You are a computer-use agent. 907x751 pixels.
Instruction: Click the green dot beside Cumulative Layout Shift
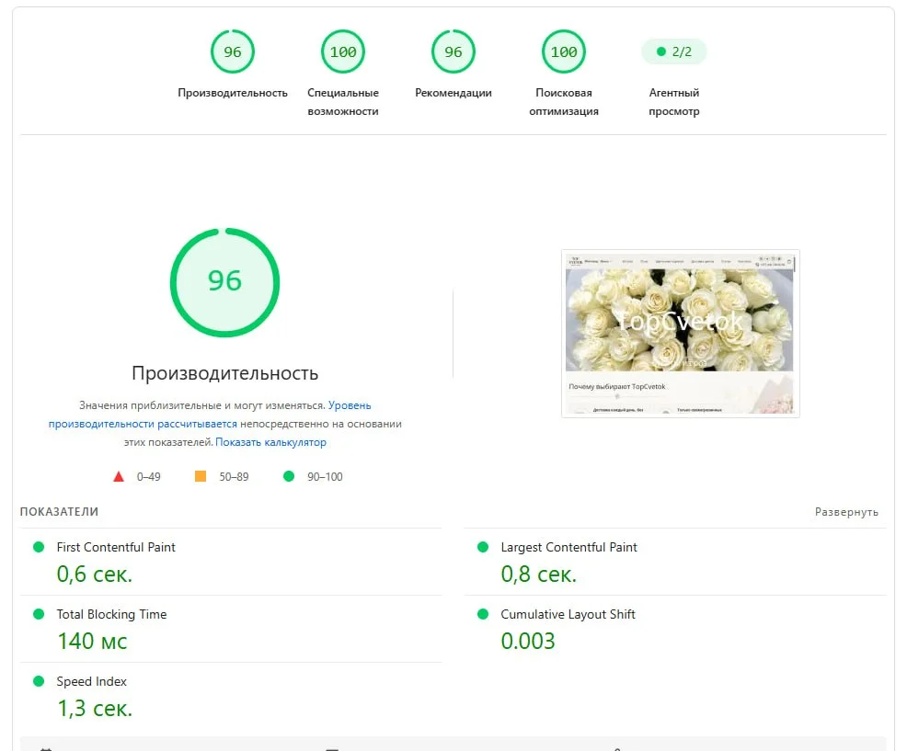[483, 614]
